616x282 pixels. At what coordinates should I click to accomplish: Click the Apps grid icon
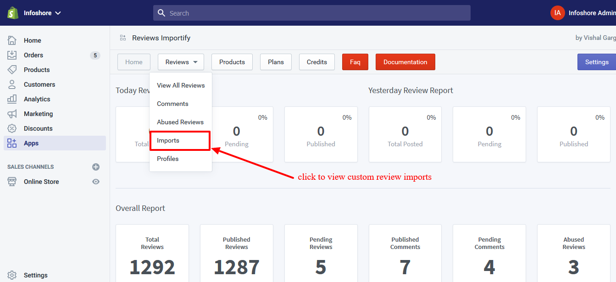click(12, 143)
